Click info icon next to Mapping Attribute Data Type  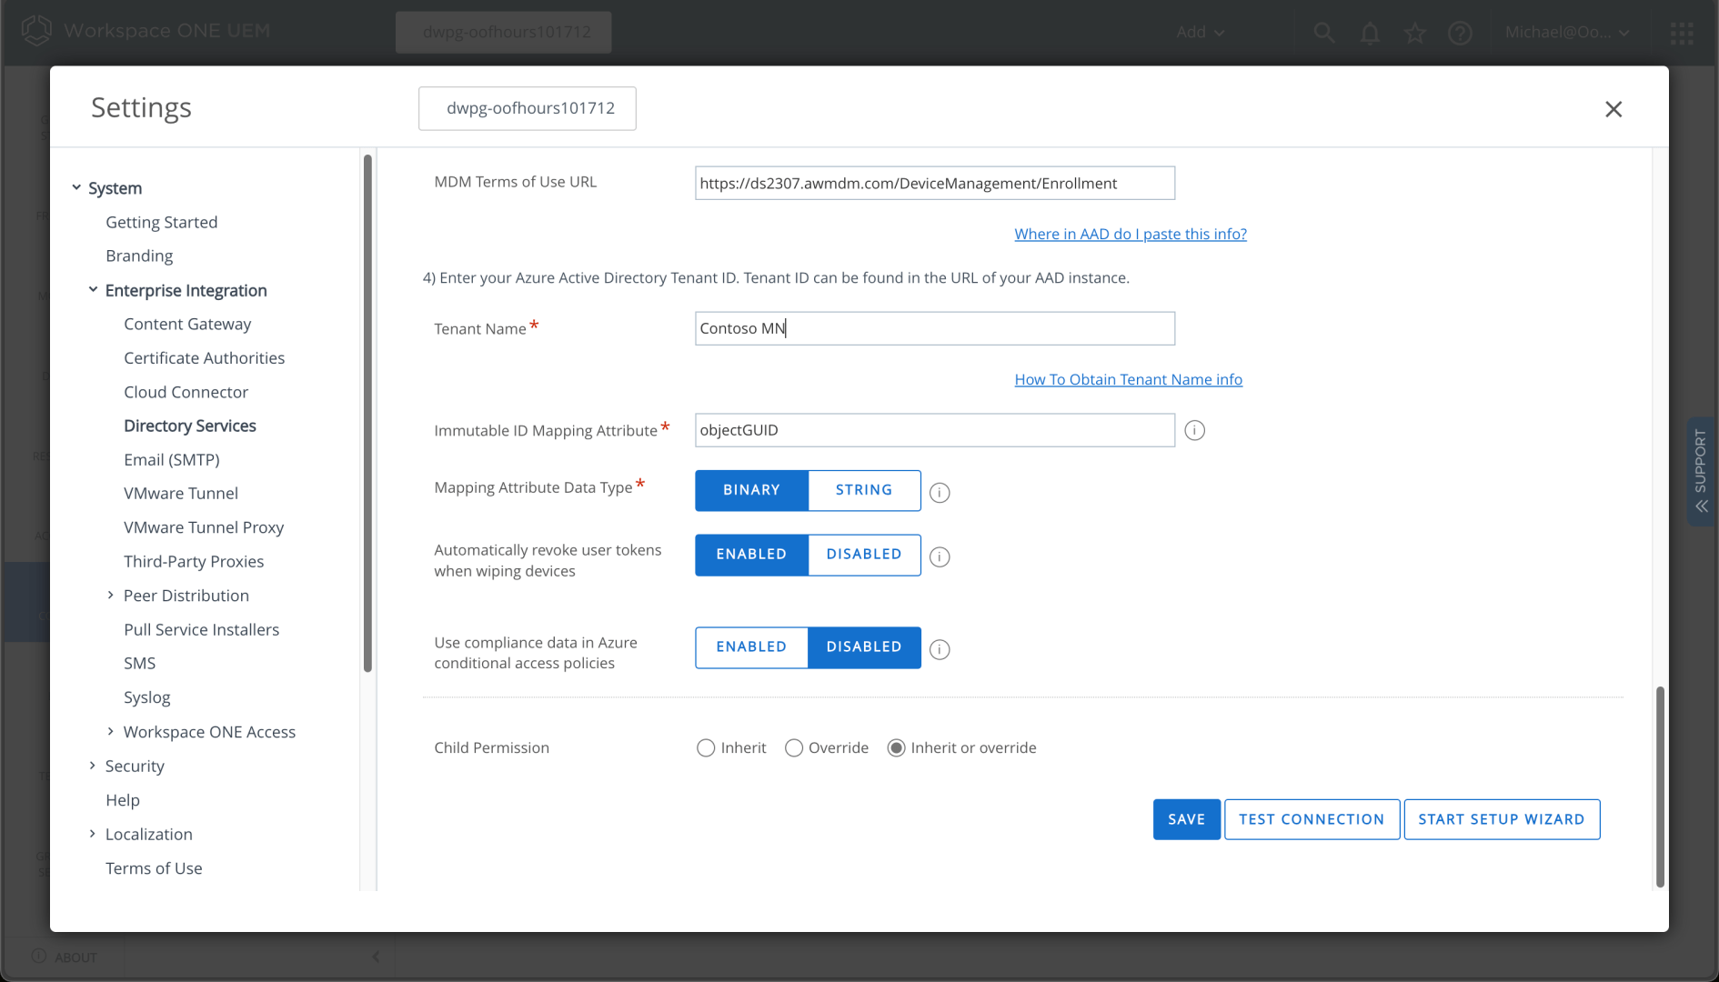pyautogui.click(x=940, y=492)
